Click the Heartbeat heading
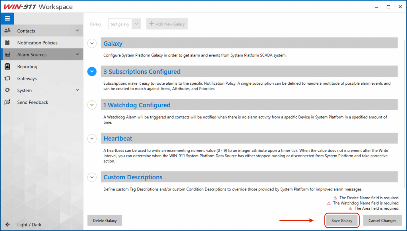The height and width of the screenshot is (231, 407). 118,138
